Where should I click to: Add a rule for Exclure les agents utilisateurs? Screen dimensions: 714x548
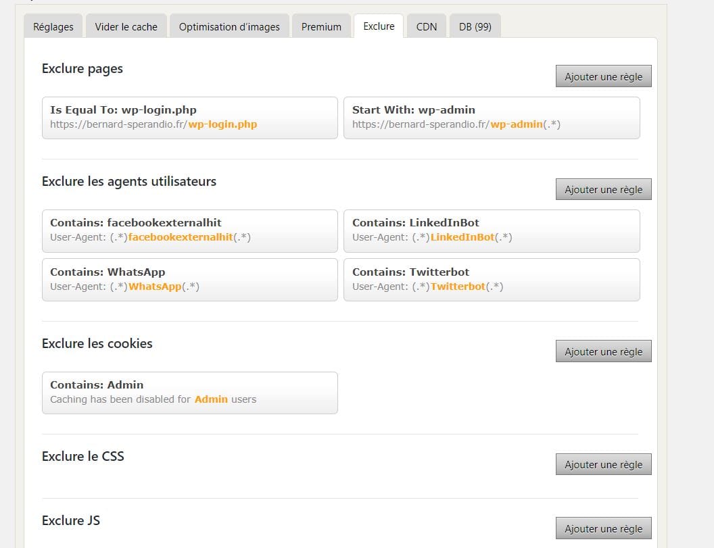(x=603, y=189)
